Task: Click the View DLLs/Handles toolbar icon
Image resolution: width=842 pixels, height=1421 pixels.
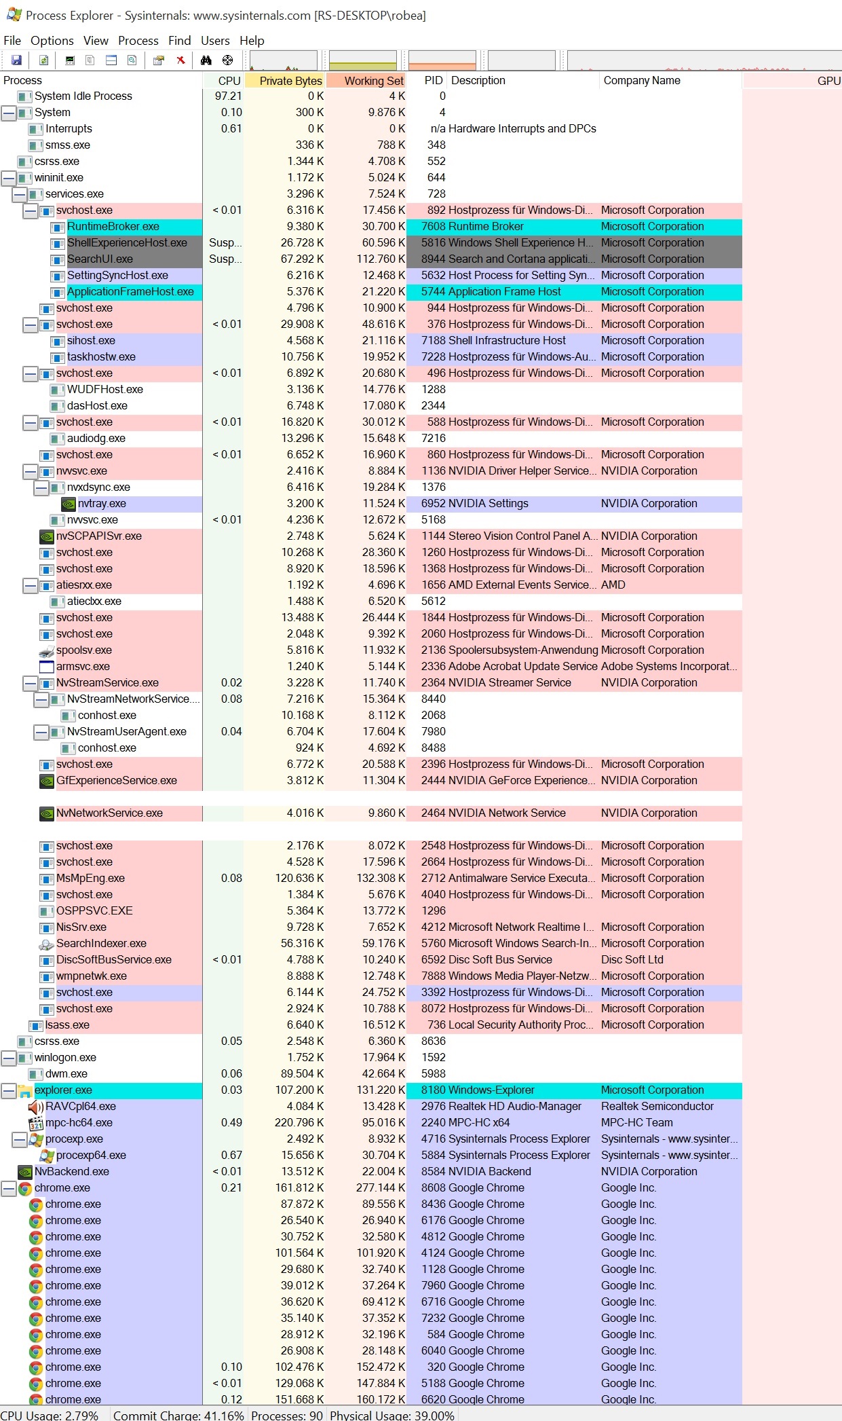Action: tap(132, 60)
